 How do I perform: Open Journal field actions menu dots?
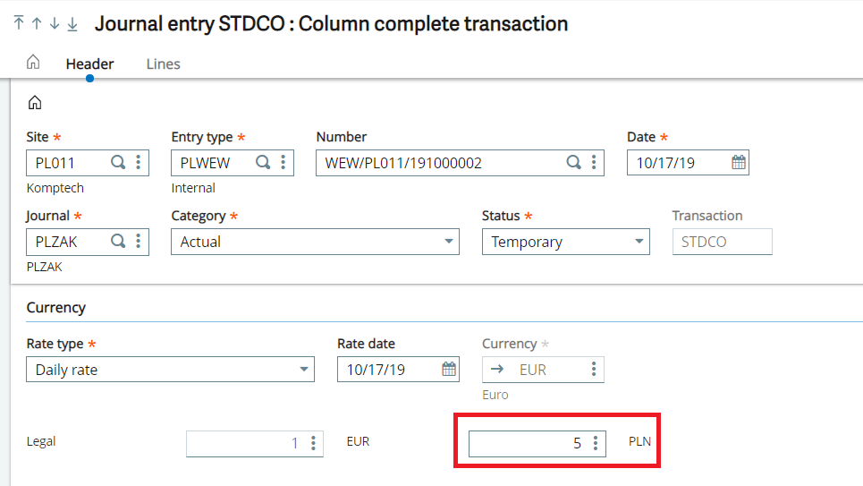point(139,242)
